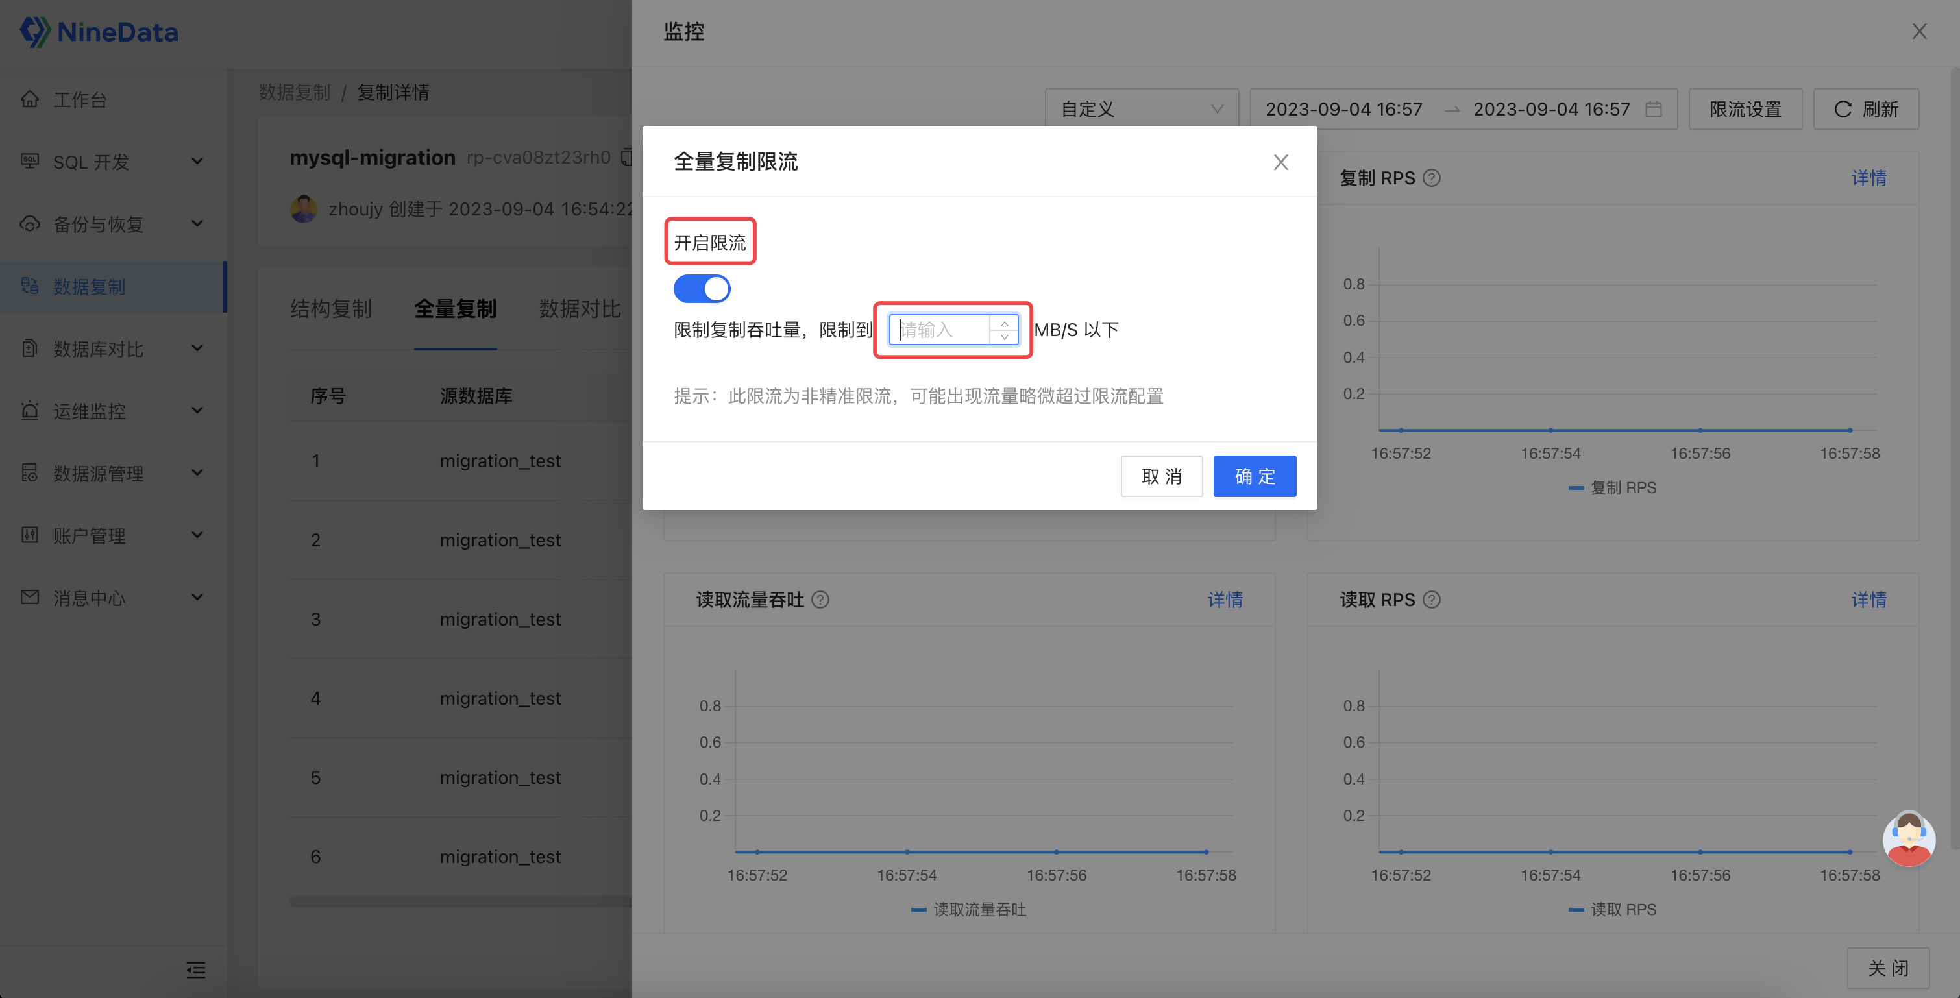Collapse the sidebar with the menu-fold icon
This screenshot has width=1960, height=998.
point(195,969)
